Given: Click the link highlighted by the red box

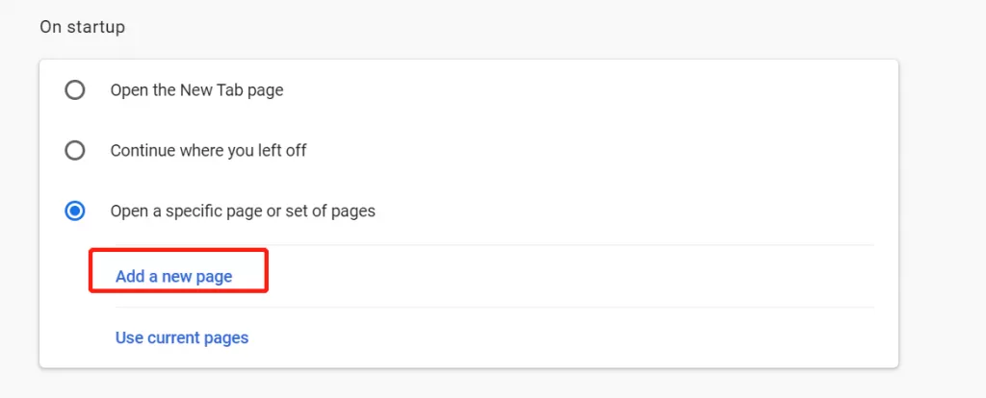Looking at the screenshot, I should click(x=174, y=277).
